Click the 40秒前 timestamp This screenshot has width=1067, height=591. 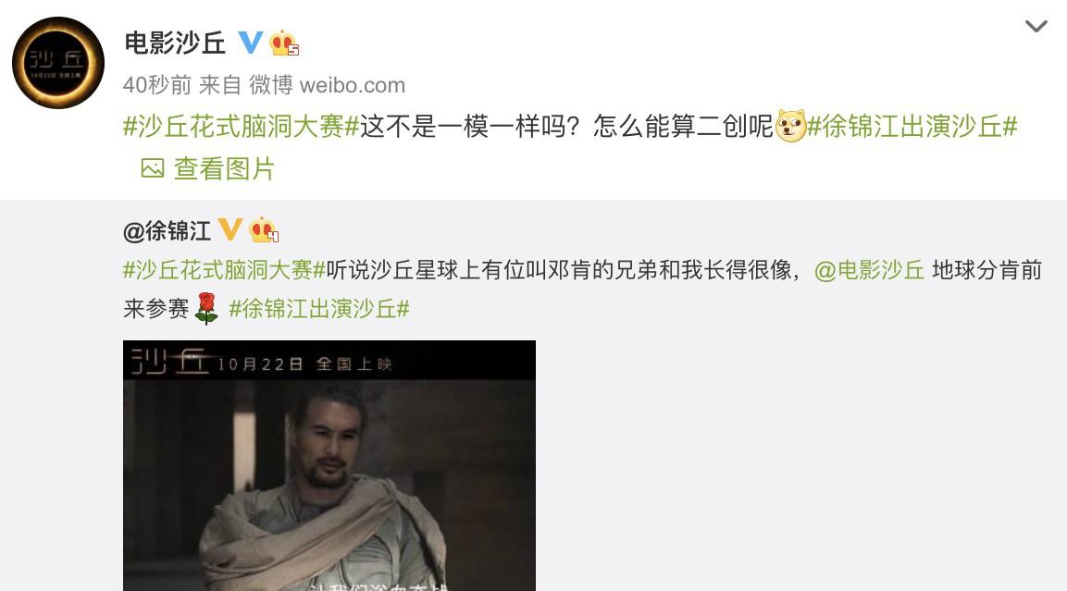pyautogui.click(x=157, y=85)
